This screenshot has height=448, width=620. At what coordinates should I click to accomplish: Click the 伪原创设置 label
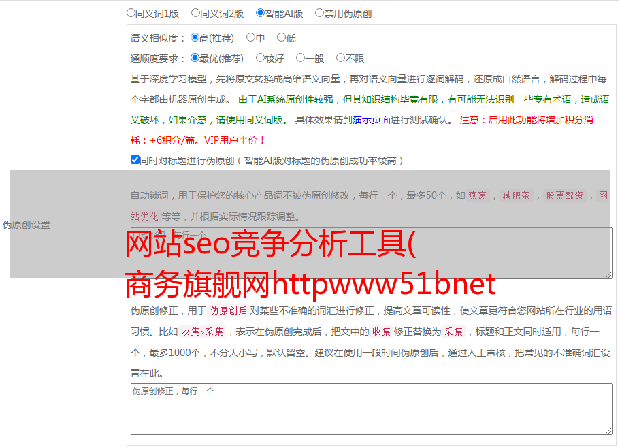pos(27,225)
